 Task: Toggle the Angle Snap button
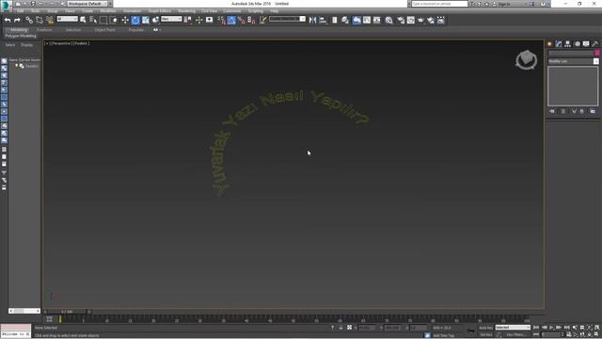click(231, 20)
